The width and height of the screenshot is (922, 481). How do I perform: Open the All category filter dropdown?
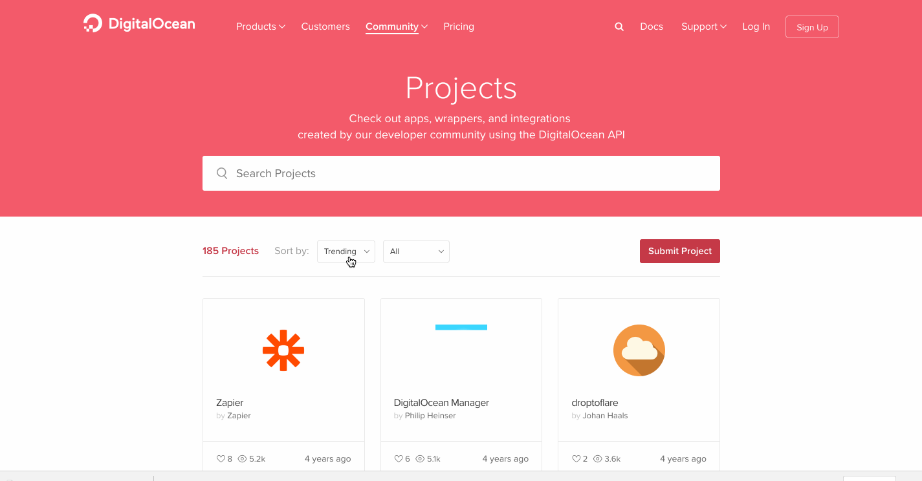(416, 251)
